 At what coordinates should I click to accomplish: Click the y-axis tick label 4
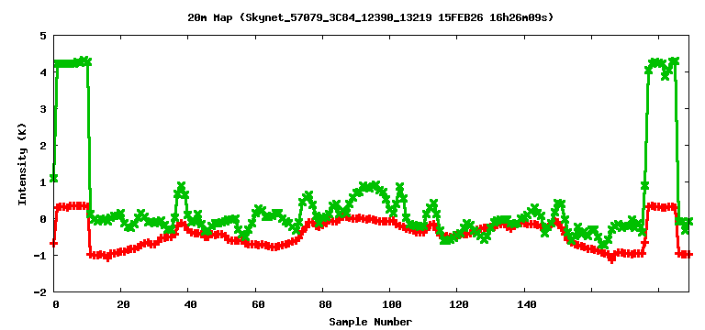44,71
